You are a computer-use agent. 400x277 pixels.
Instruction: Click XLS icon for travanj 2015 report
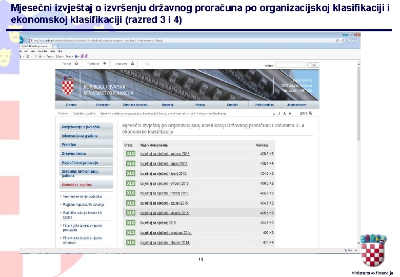[x=131, y=193]
